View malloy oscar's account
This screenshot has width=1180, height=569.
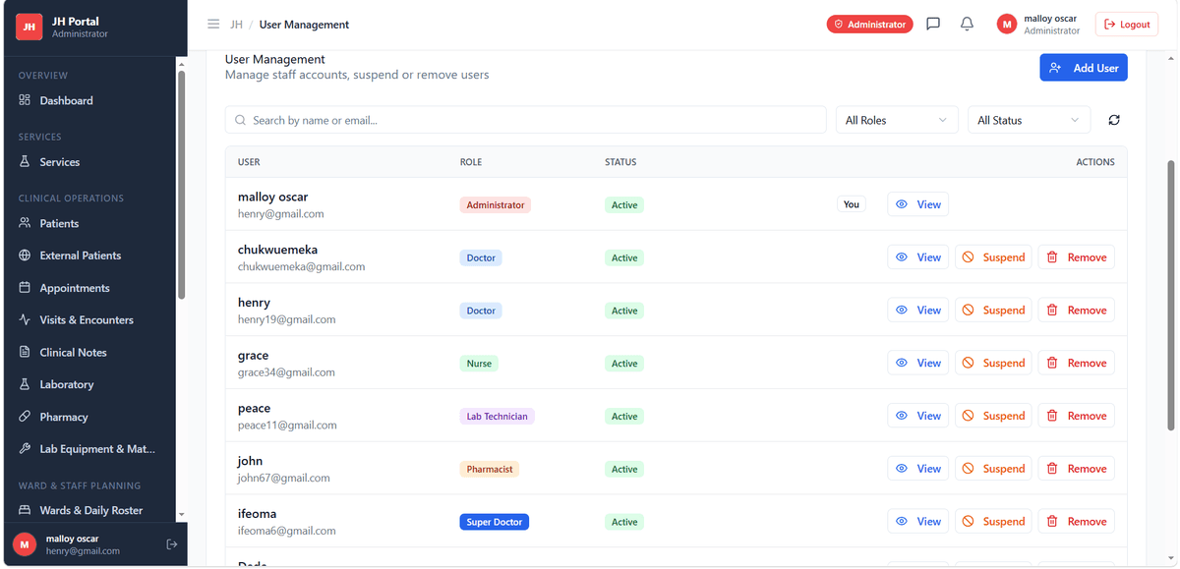pyautogui.click(x=918, y=204)
